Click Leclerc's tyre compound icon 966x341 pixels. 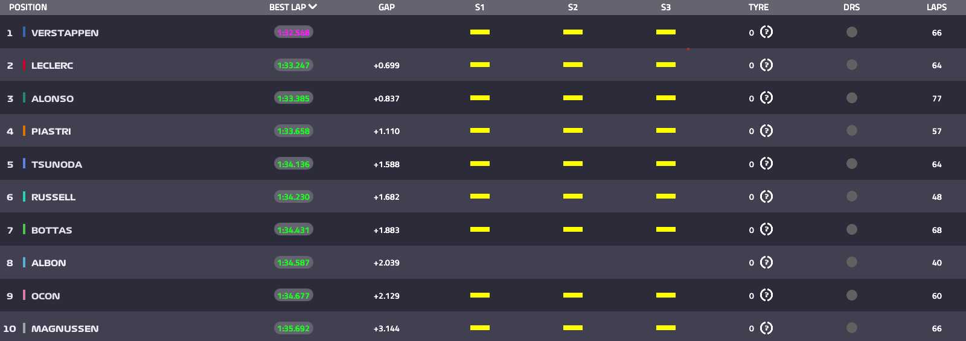click(x=766, y=65)
